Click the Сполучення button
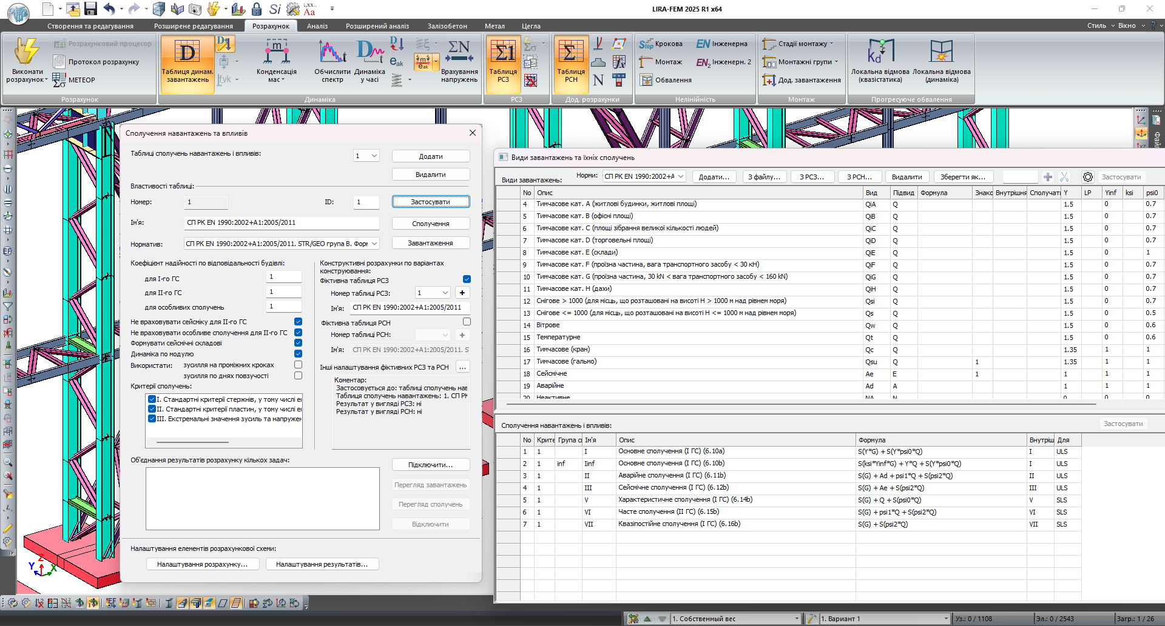The width and height of the screenshot is (1165, 626). [430, 224]
